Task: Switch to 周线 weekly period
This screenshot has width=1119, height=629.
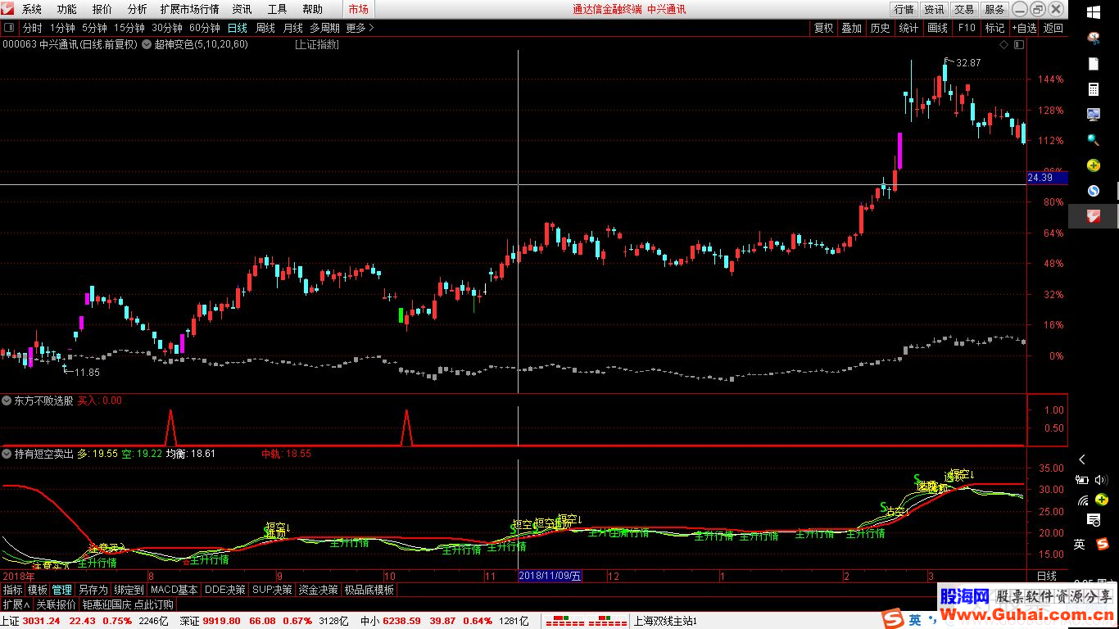Action: [x=265, y=27]
